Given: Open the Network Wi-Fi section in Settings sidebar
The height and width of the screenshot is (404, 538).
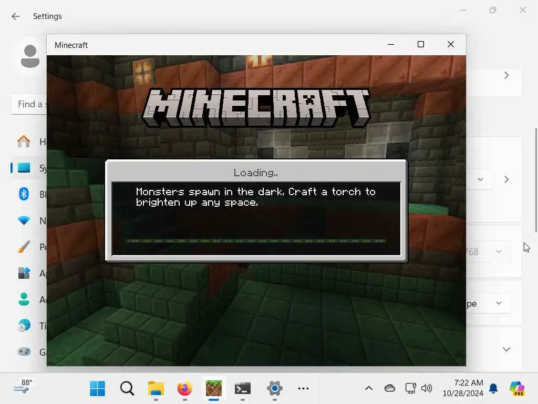Looking at the screenshot, I should pos(24,220).
